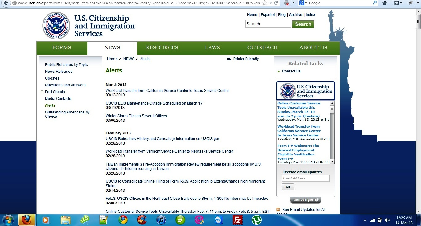Click the Go button for email updates
This screenshot has height=226, width=421.
[288, 187]
